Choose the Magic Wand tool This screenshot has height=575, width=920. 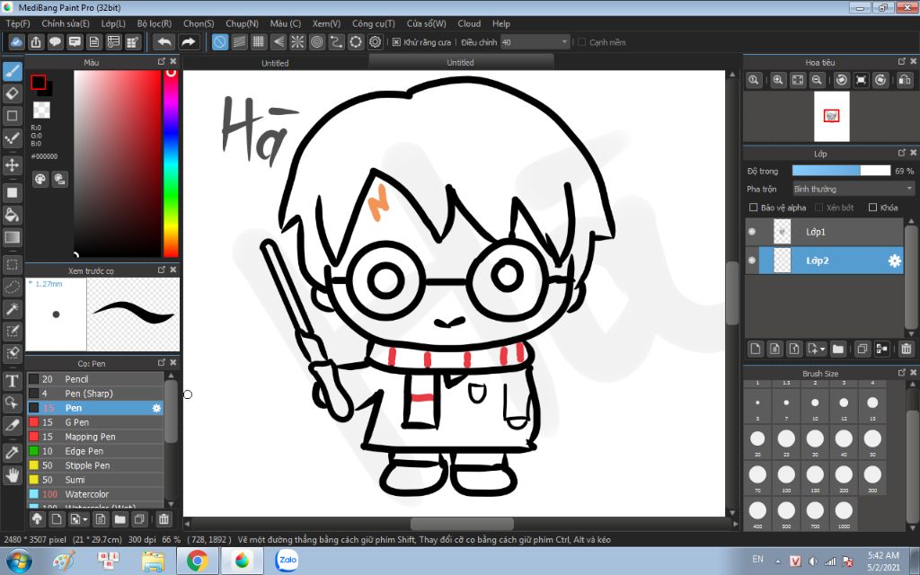pyautogui.click(x=12, y=309)
